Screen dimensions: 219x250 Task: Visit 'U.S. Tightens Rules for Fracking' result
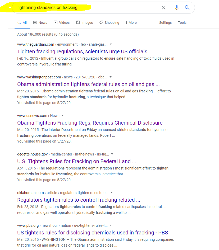click(76, 161)
